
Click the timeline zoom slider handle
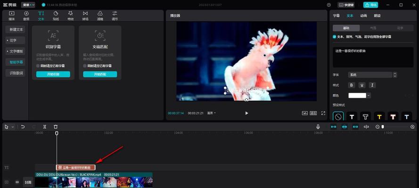(383, 127)
